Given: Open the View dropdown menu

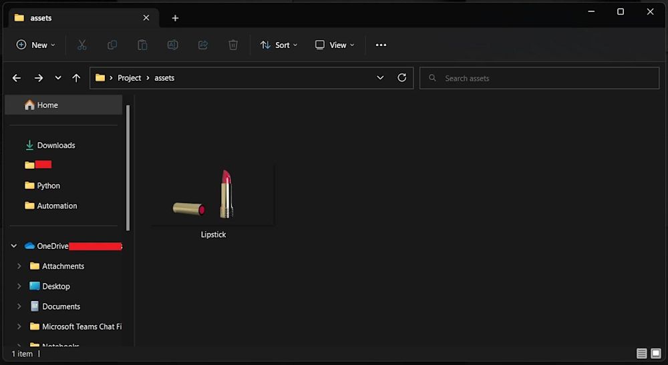Looking at the screenshot, I should (335, 45).
